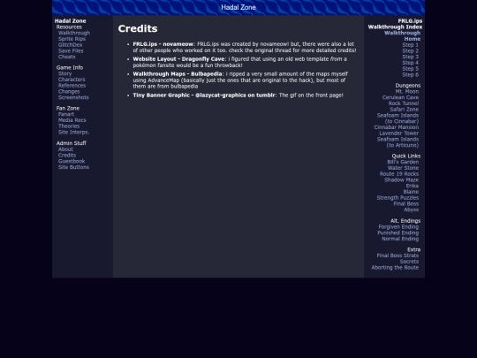Select the 'FRLG.ips' title atop right sidebar
477x358 pixels.
(410, 21)
